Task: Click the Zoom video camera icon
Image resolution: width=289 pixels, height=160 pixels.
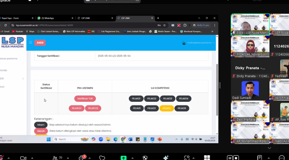Action: tap(23, 158)
